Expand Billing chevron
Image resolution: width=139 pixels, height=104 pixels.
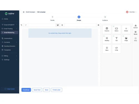click(17, 56)
